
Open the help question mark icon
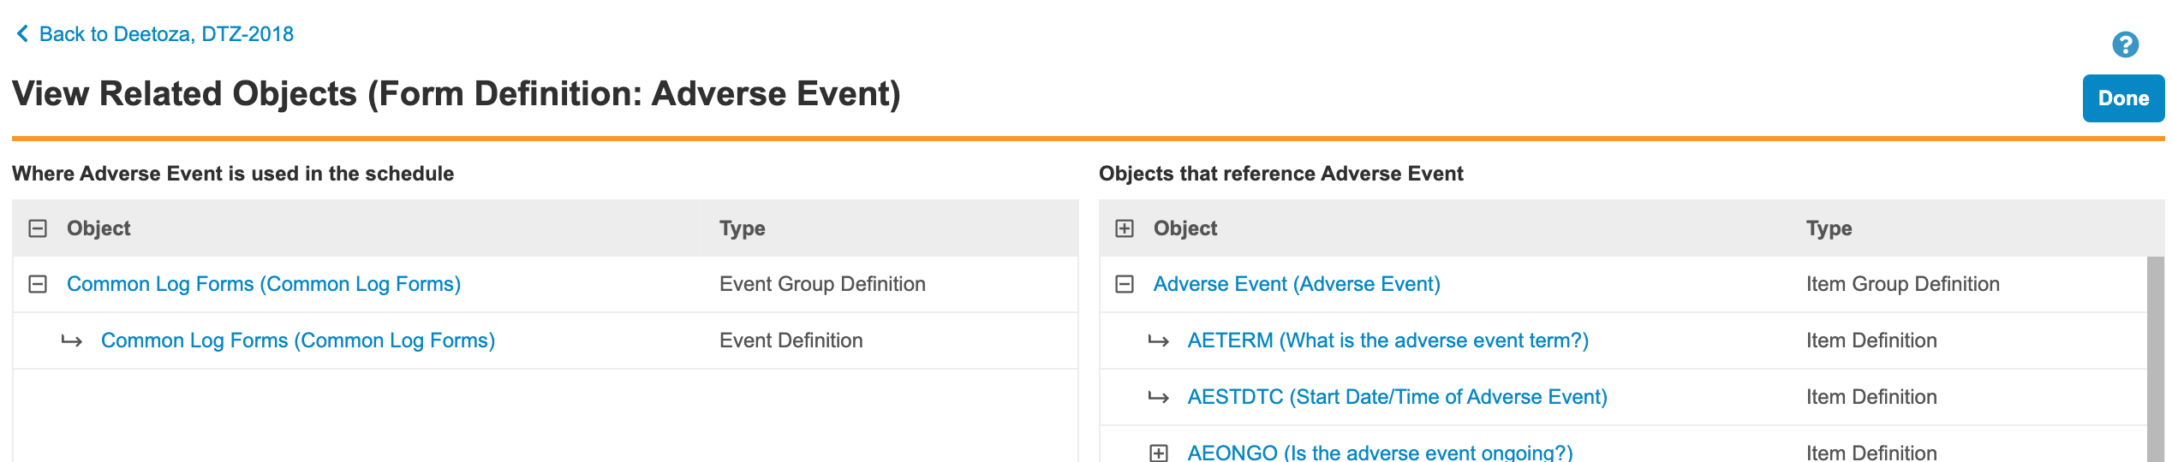[x=2125, y=44]
